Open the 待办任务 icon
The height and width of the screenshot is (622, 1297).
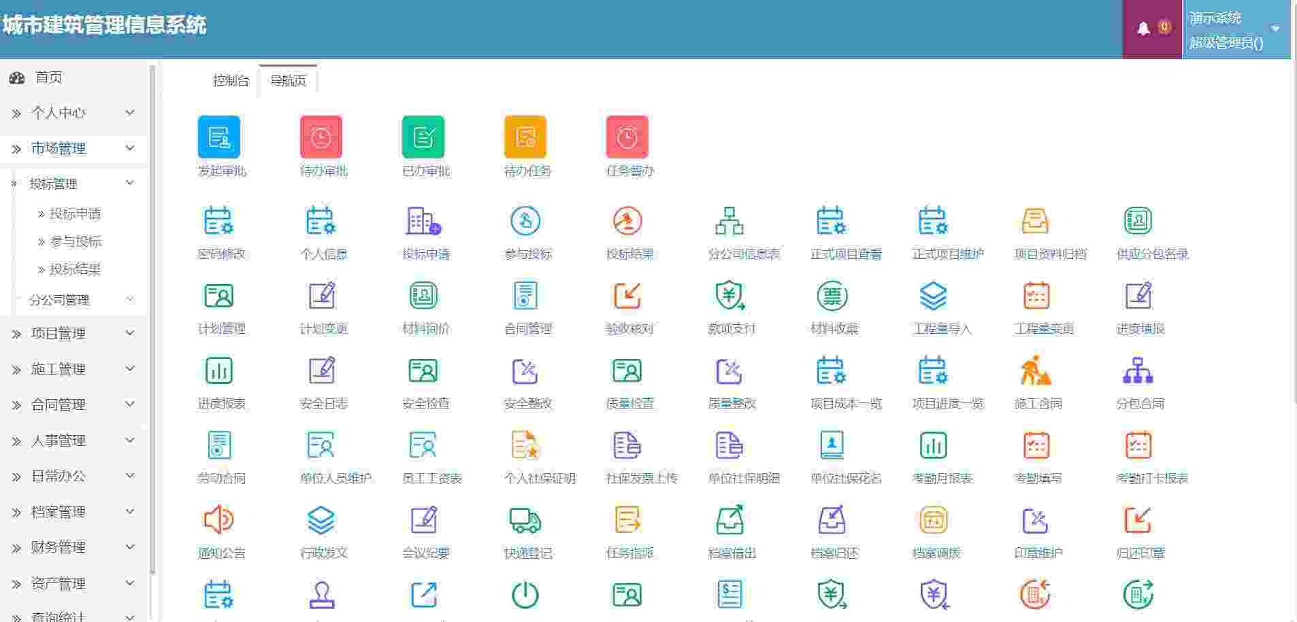click(x=525, y=137)
